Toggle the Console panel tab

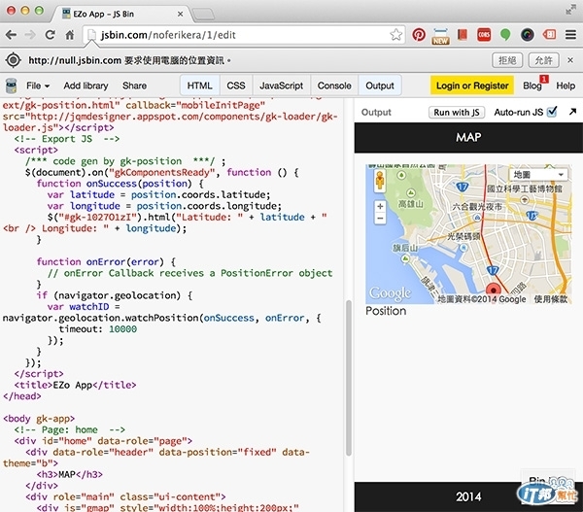[x=334, y=85]
